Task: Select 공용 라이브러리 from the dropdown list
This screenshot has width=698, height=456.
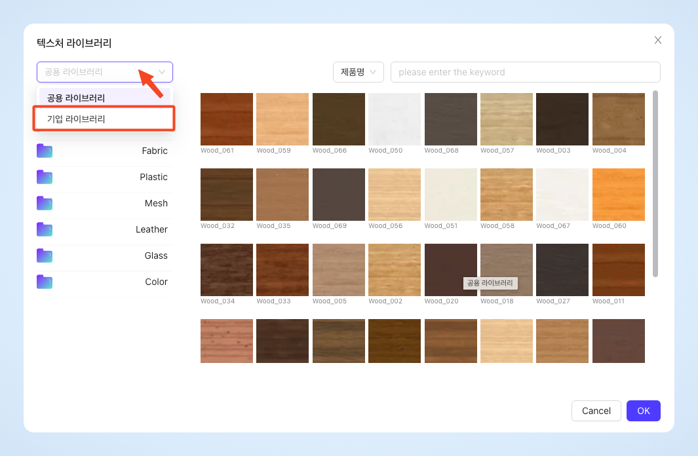Action: [x=105, y=98]
